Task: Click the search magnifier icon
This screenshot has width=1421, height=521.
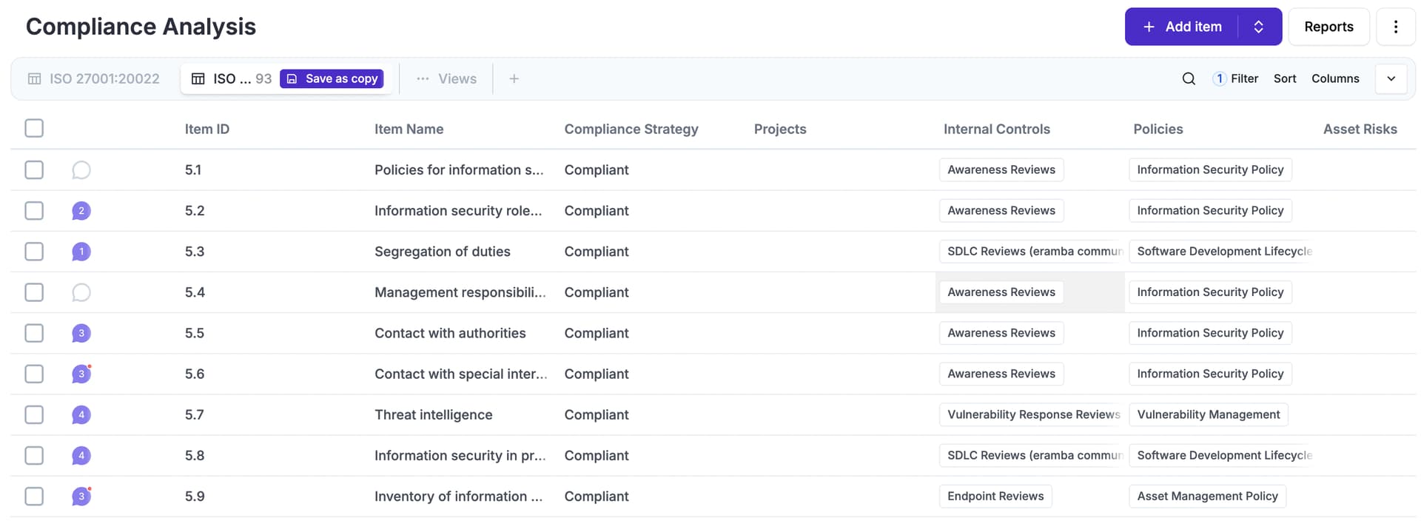Action: (x=1189, y=78)
